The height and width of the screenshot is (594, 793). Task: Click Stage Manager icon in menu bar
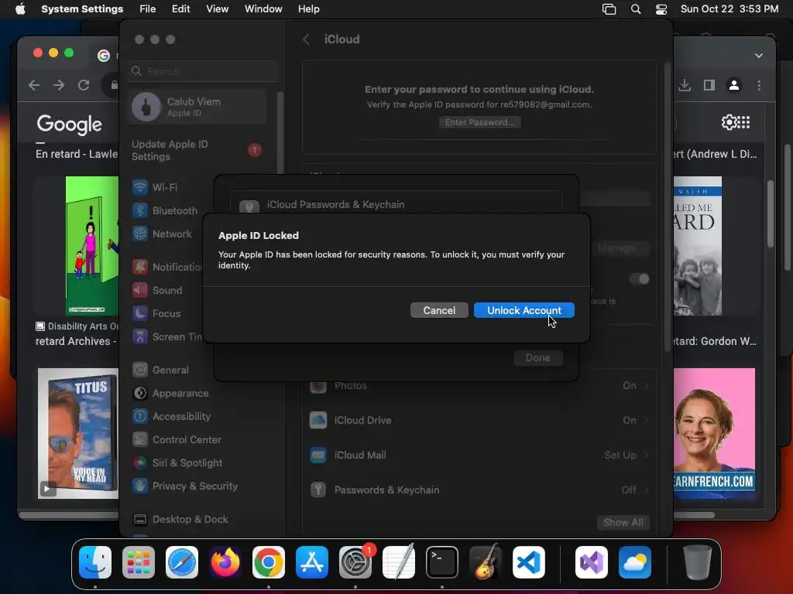(x=609, y=9)
